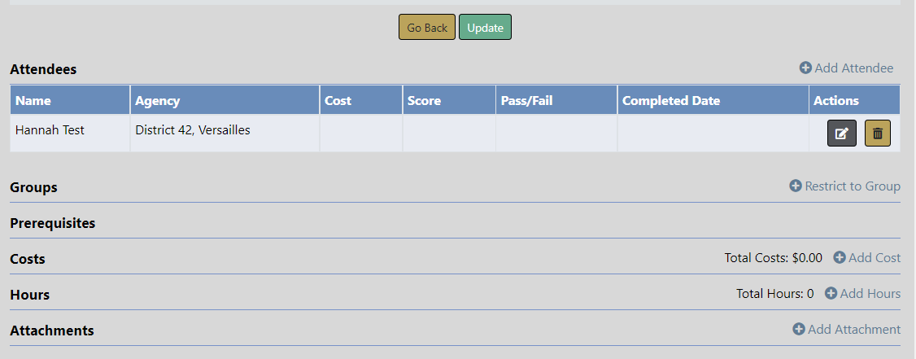Choose the Add Hours link text

(x=870, y=294)
